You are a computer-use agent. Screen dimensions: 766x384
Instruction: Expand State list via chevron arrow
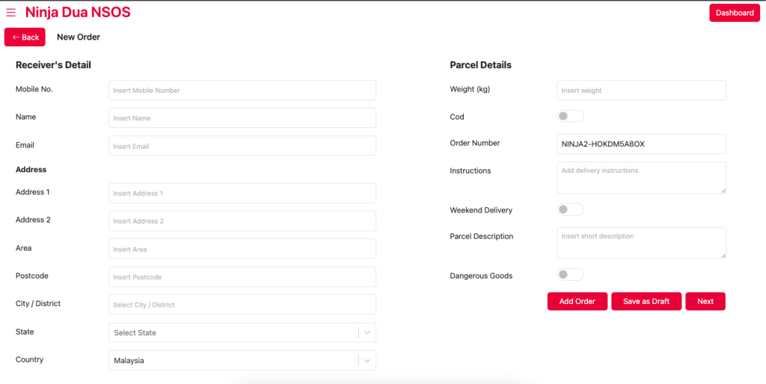click(367, 332)
